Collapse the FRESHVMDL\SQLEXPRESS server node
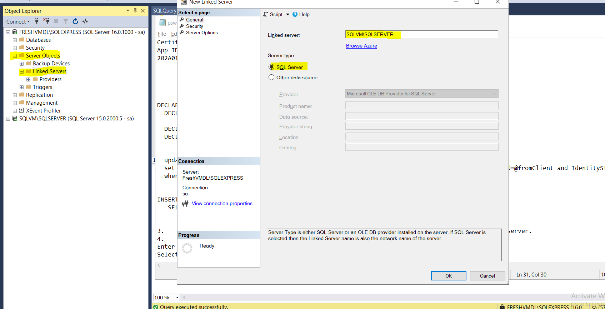Image resolution: width=605 pixels, height=309 pixels. coord(8,32)
